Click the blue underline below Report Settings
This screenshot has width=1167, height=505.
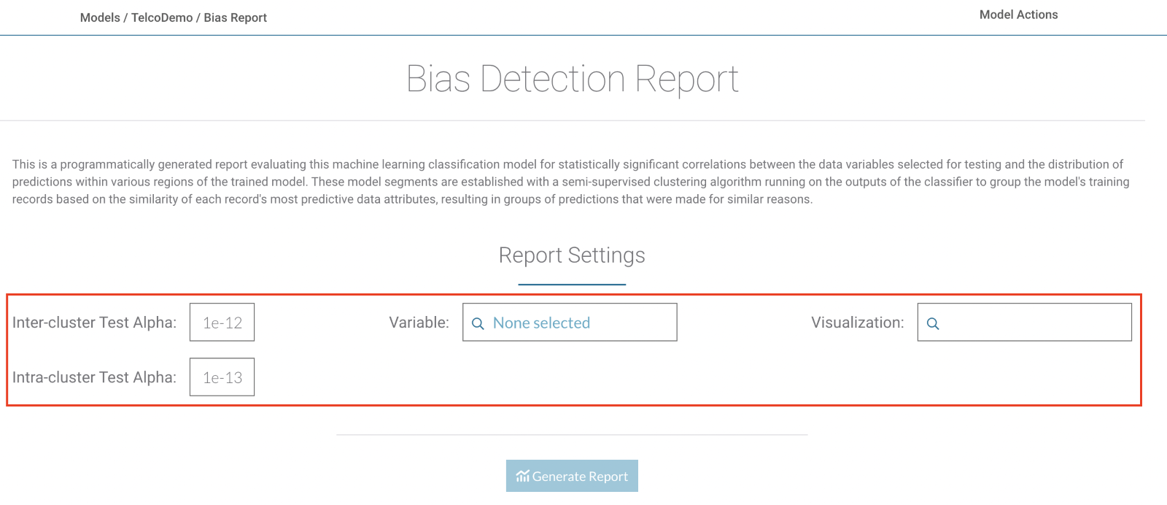pyautogui.click(x=572, y=284)
